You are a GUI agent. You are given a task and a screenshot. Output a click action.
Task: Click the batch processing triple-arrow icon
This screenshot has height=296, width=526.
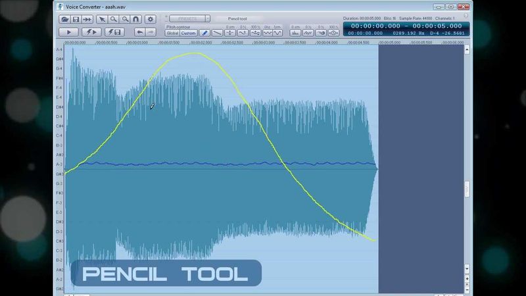tap(87, 19)
